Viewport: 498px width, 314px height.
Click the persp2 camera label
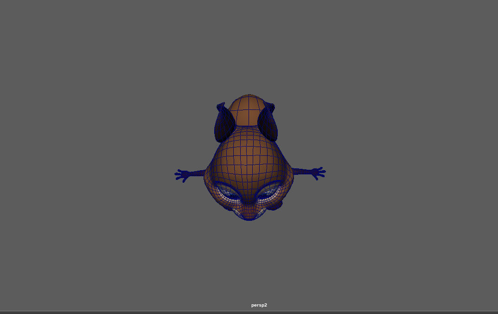point(259,305)
